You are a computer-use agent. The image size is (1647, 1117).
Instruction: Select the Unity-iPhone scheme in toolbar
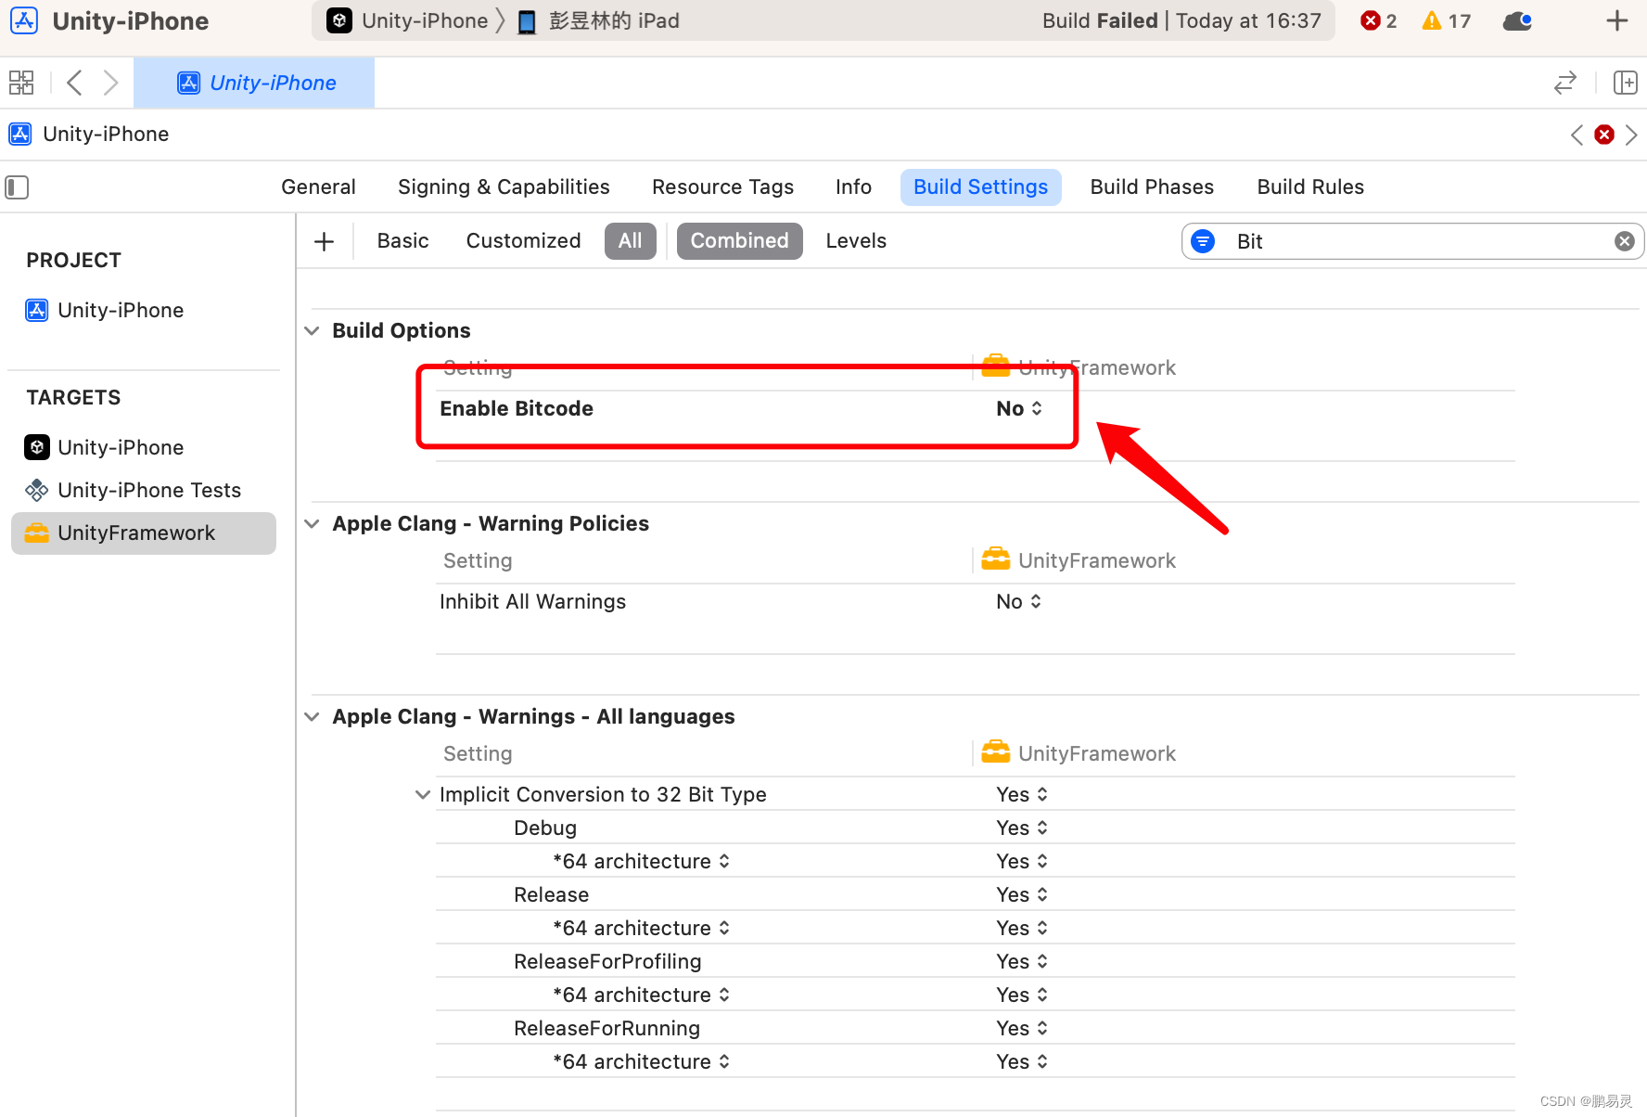click(409, 20)
